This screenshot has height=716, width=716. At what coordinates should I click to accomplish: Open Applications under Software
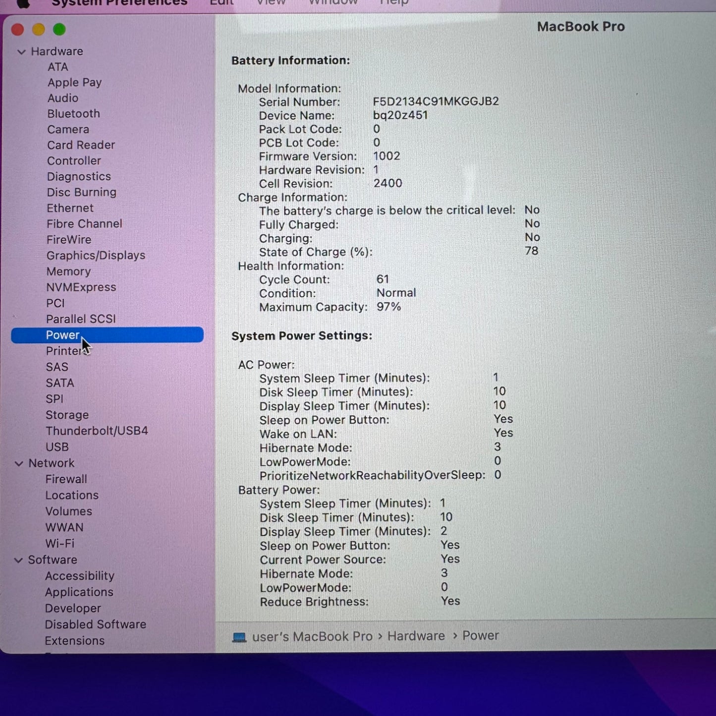pos(79,592)
